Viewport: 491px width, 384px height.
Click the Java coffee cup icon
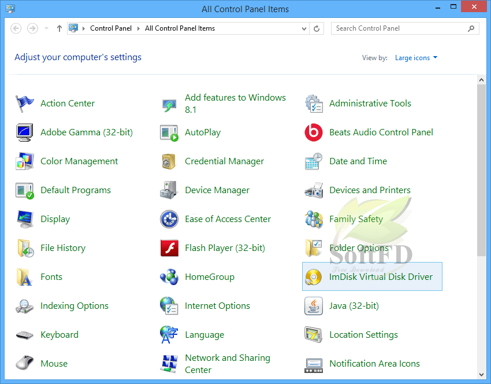[314, 306]
